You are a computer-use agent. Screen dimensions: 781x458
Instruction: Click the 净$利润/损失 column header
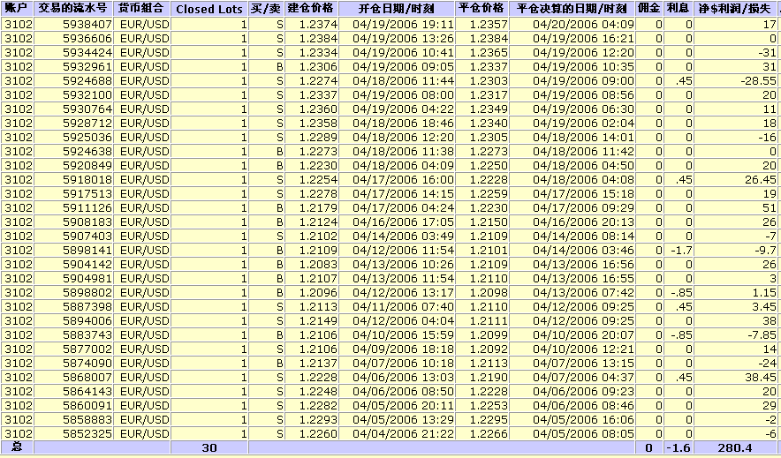tap(737, 8)
